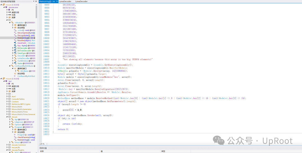
Task: Click the DataField field icon
Action: tap(15, 43)
